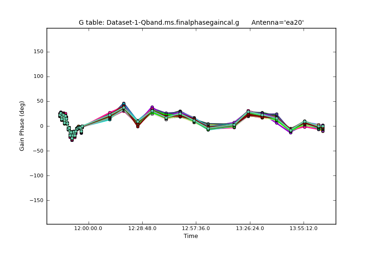Click the 'Gain Phase (deg)' y-axis label
Screen dimensions: 373x280
[22, 126]
